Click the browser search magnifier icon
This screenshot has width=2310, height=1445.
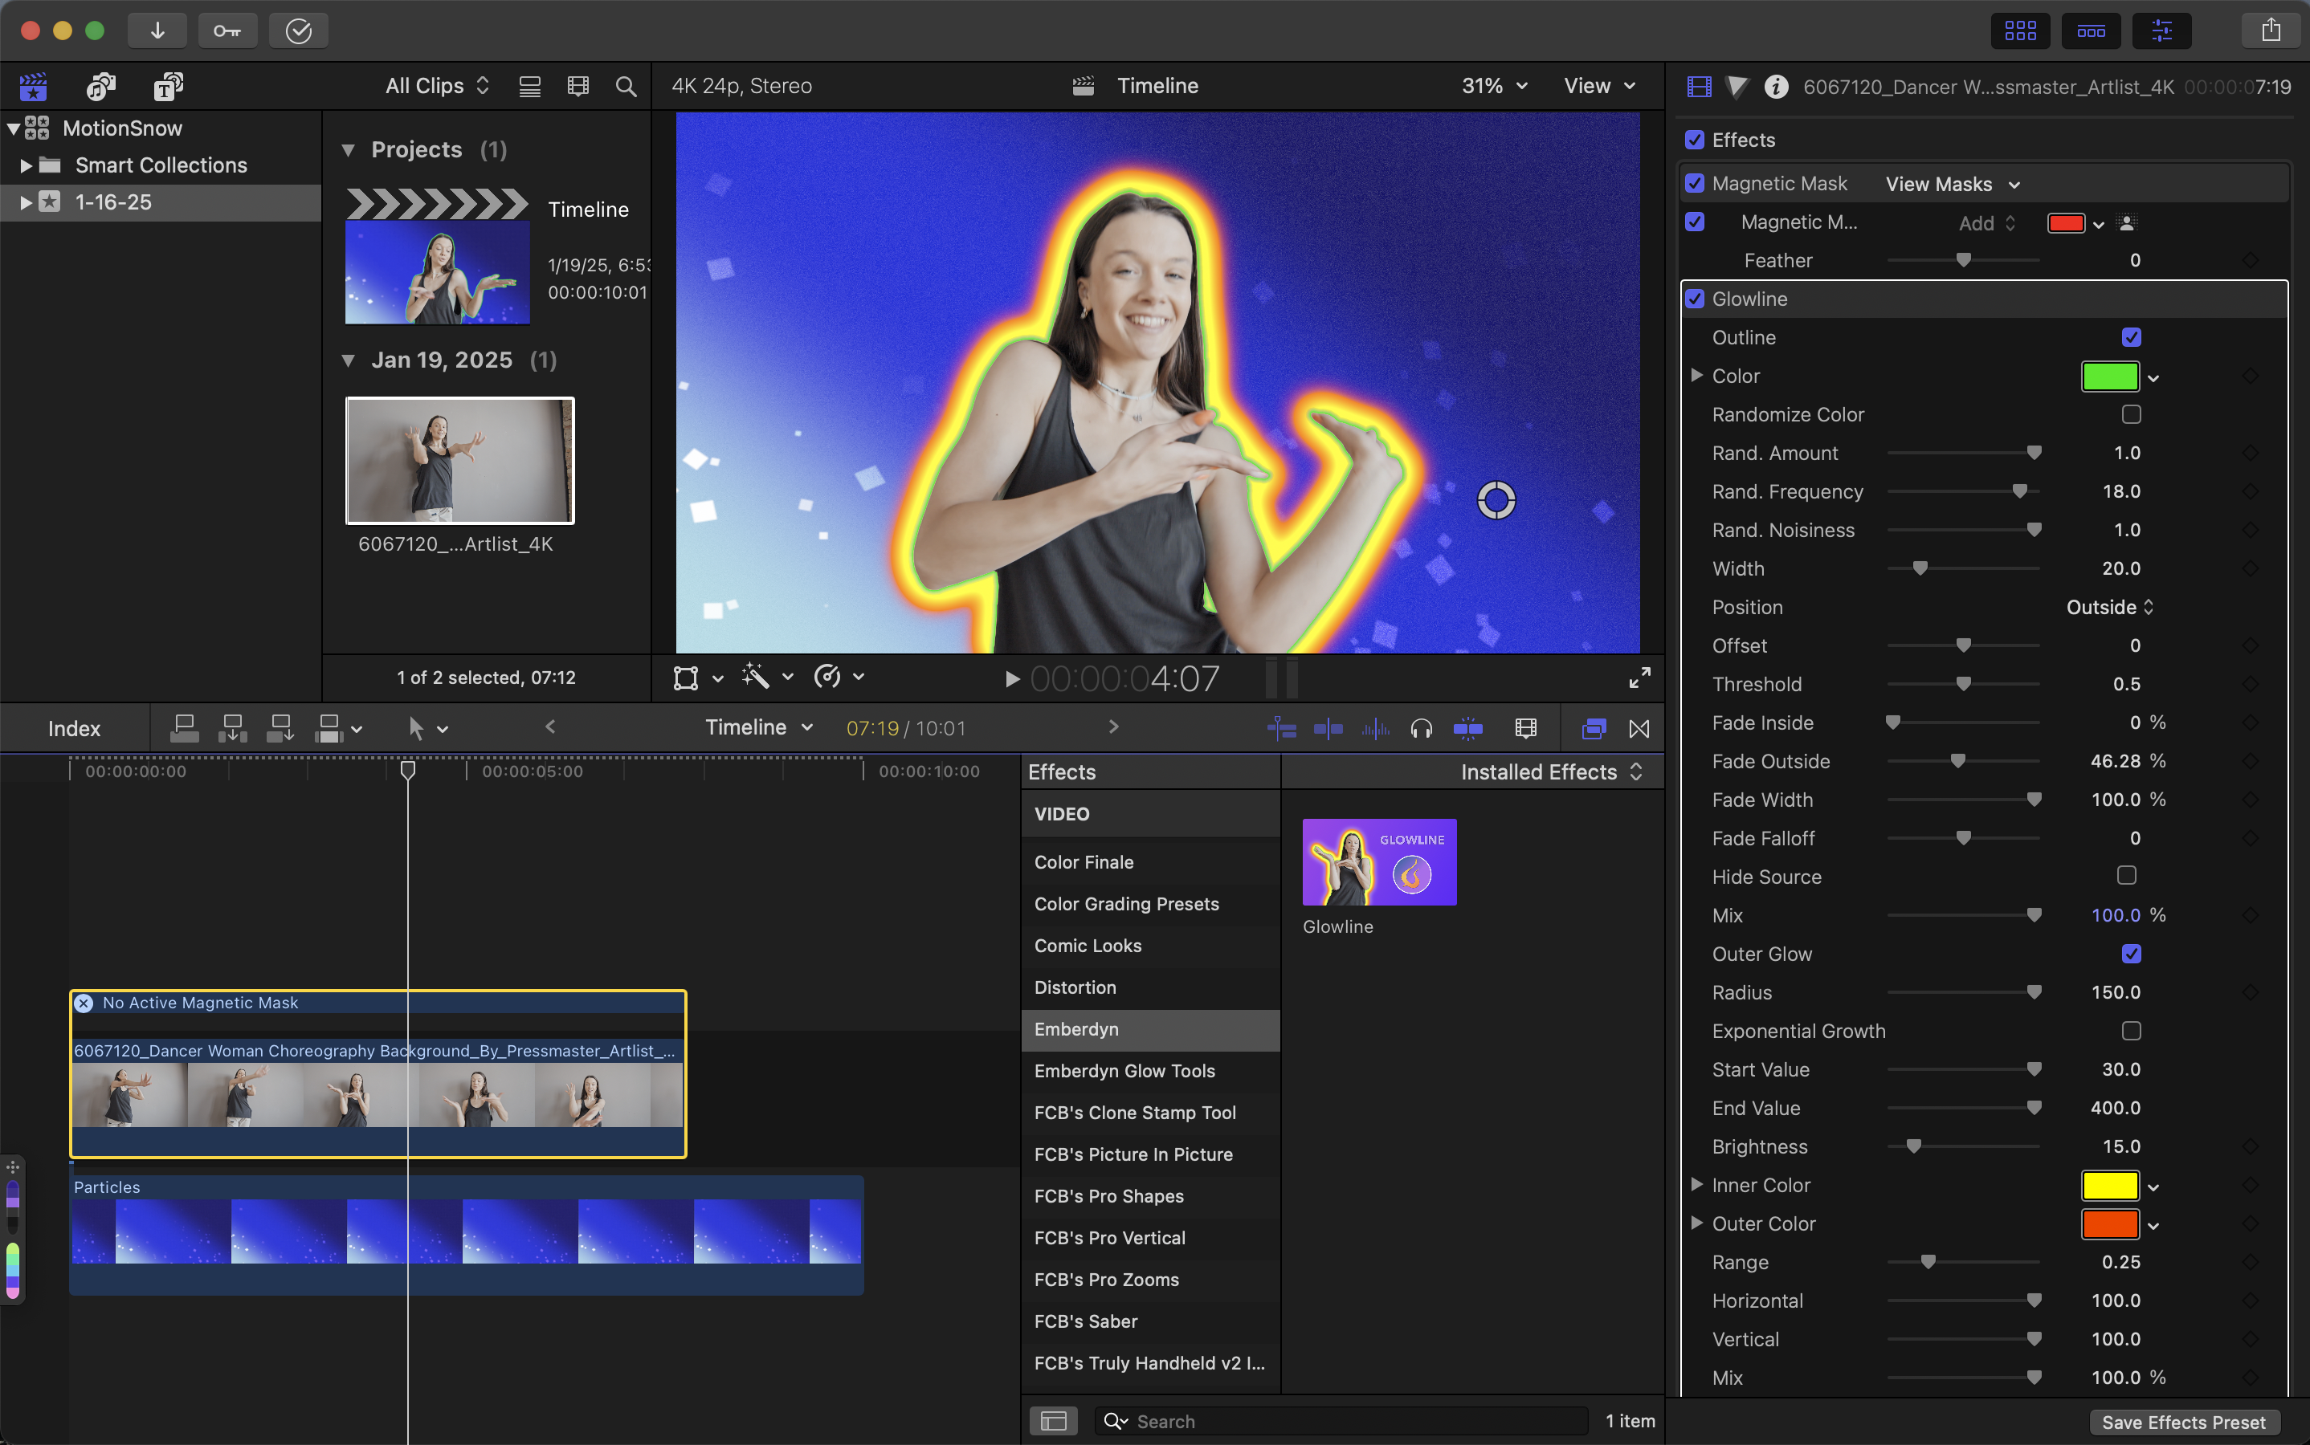click(626, 86)
